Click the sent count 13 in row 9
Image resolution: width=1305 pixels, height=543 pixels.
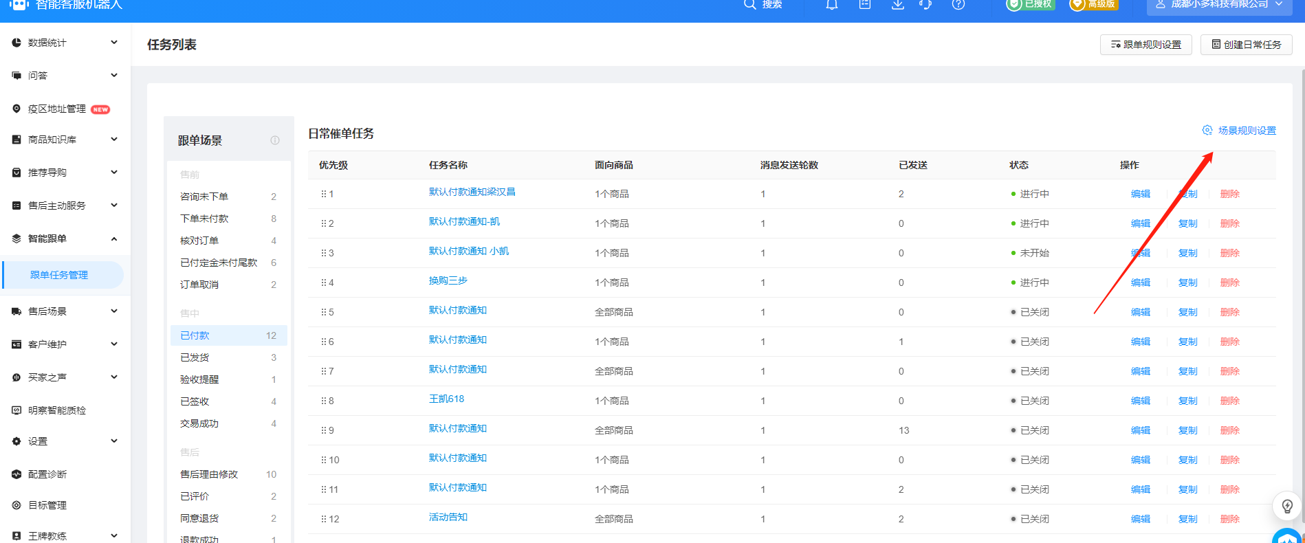coord(904,430)
